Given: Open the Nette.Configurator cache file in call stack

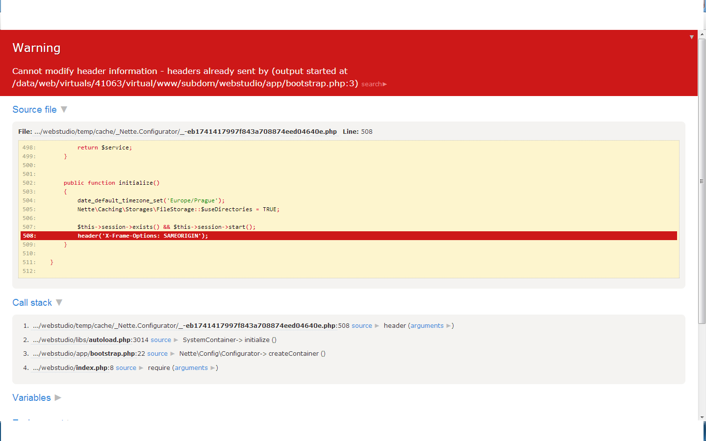Looking at the screenshot, I should (184, 326).
